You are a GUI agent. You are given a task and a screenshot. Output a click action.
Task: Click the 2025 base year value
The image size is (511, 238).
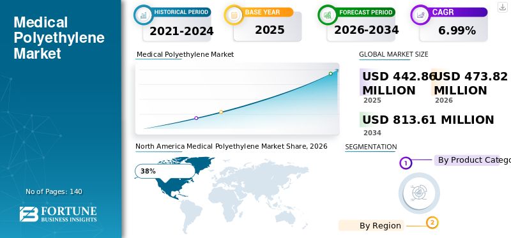pyautogui.click(x=270, y=30)
